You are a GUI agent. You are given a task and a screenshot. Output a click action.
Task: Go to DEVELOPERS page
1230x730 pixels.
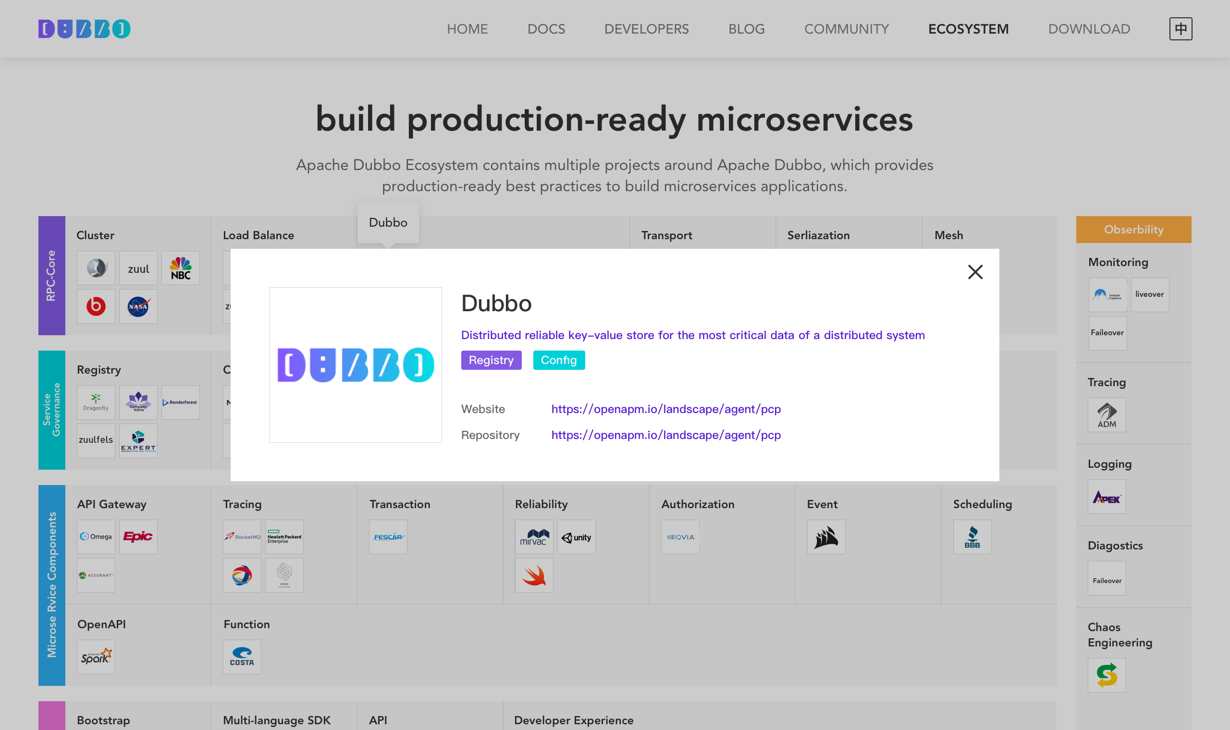(x=647, y=29)
